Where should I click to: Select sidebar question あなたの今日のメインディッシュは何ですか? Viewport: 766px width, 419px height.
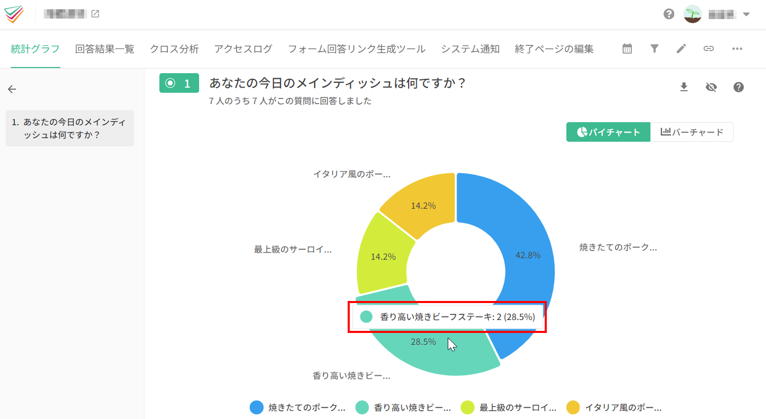[70, 128]
